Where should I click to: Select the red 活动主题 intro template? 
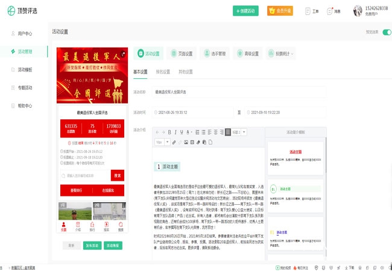pos(296,158)
